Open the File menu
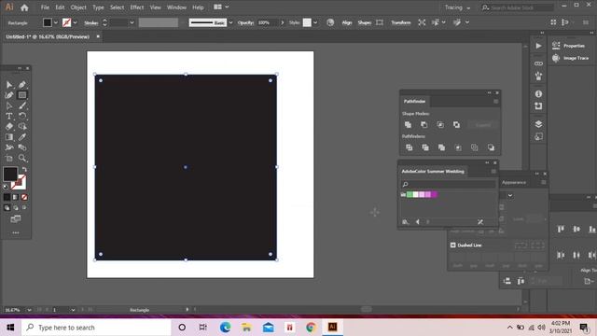Image resolution: width=597 pixels, height=336 pixels. point(45,7)
